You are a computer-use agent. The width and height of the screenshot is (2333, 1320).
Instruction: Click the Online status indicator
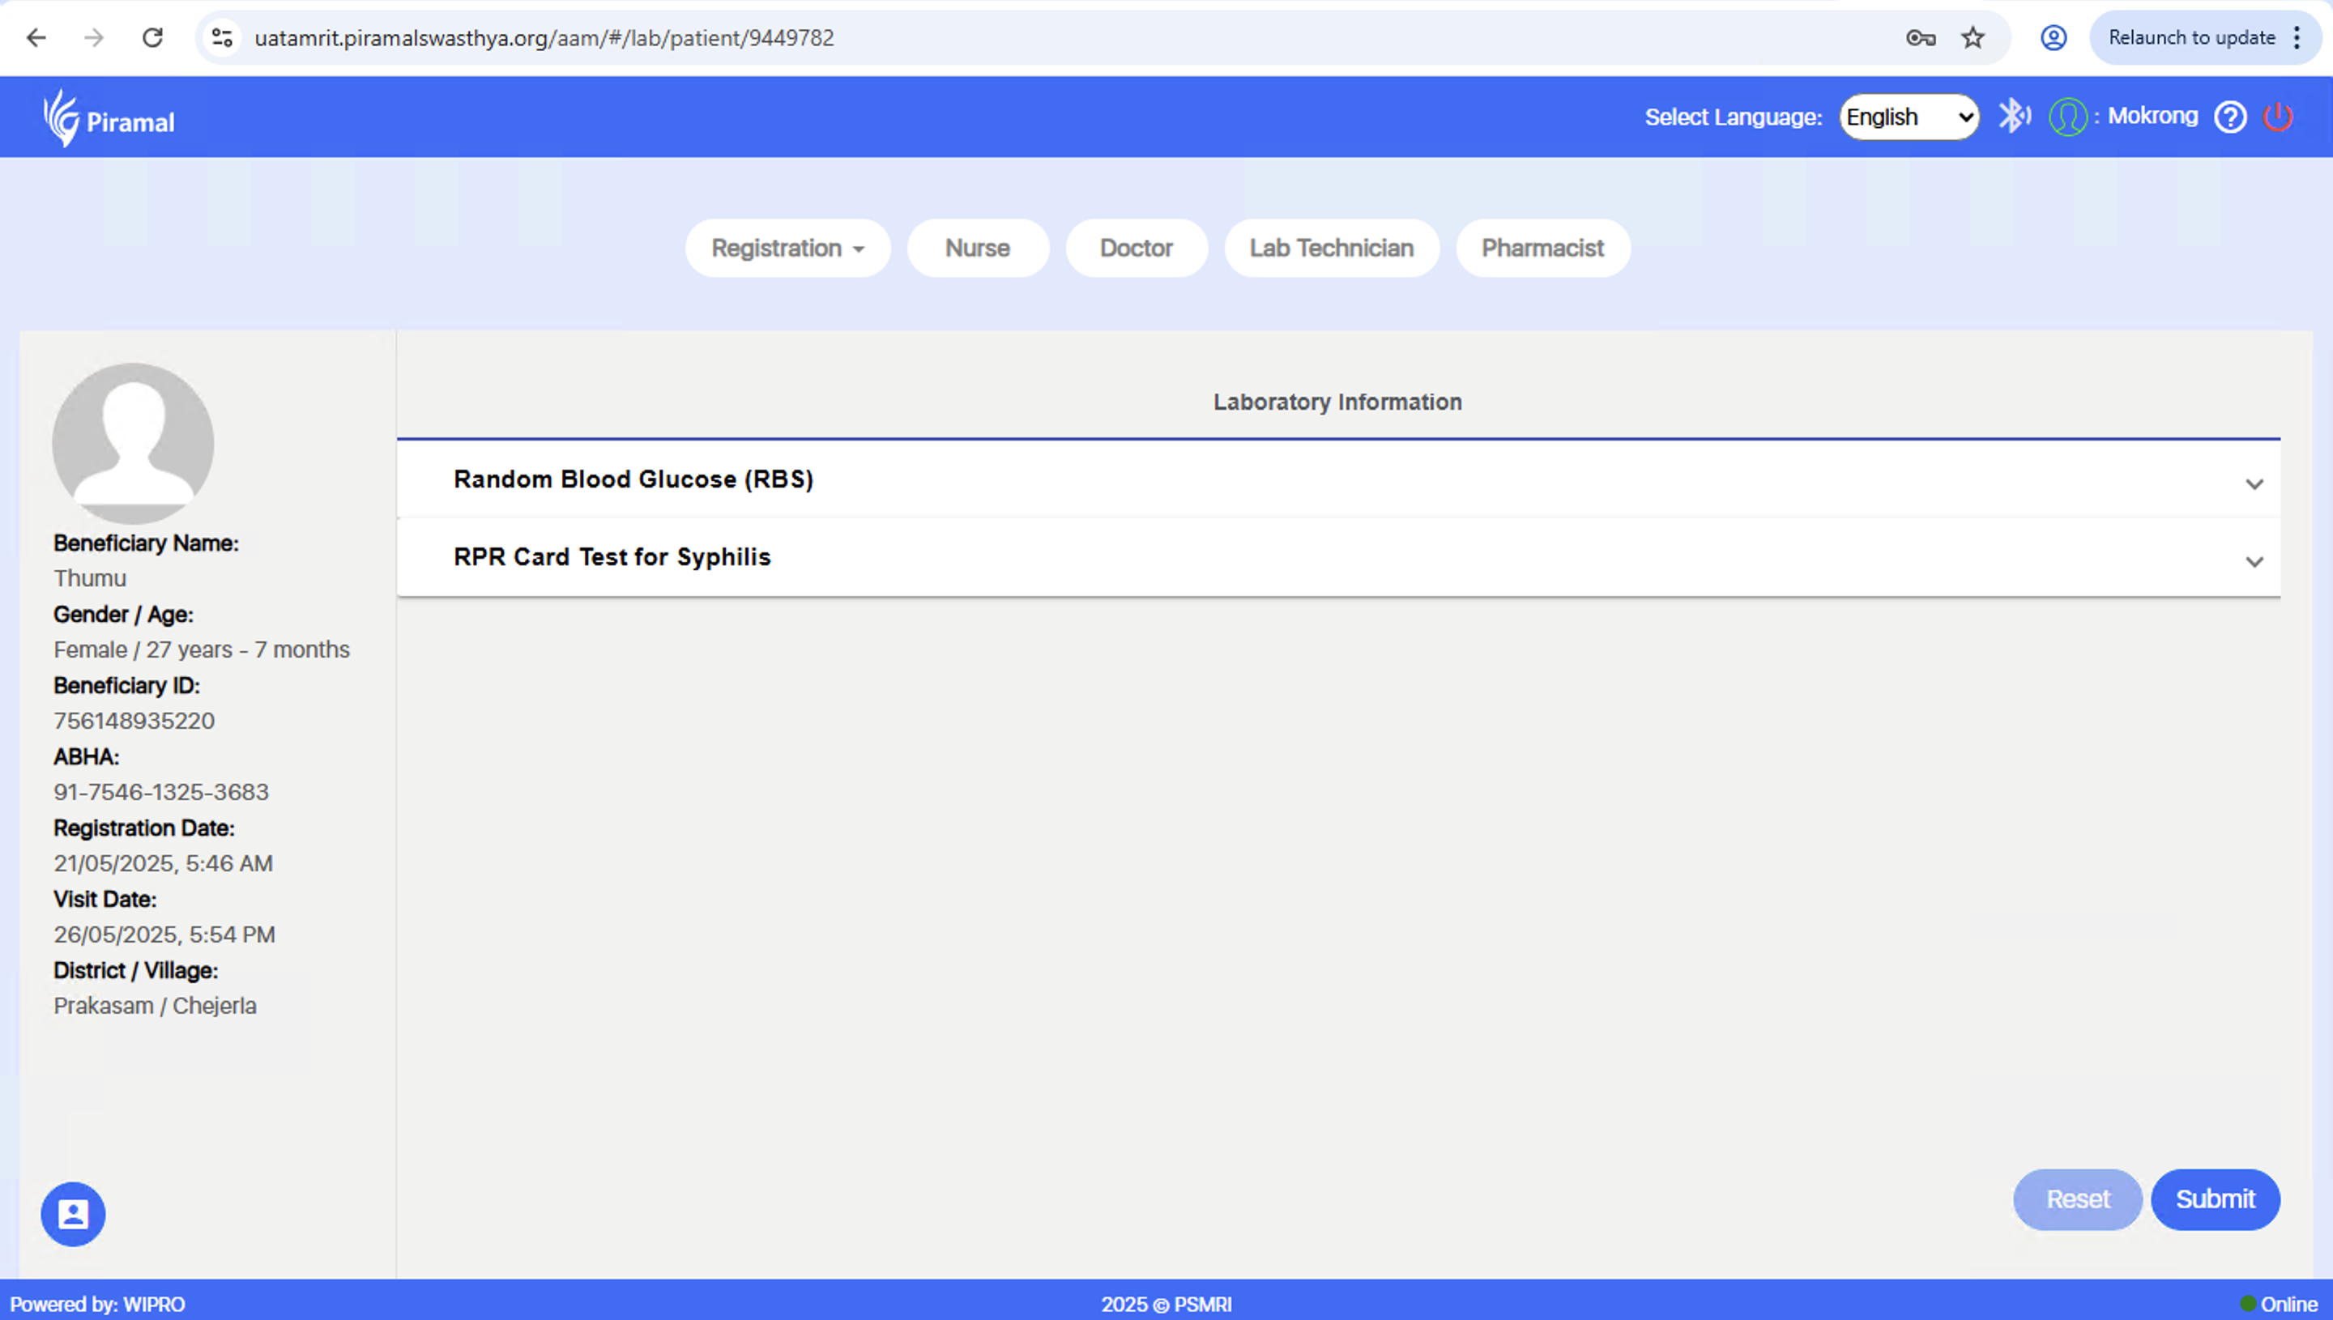(2278, 1305)
